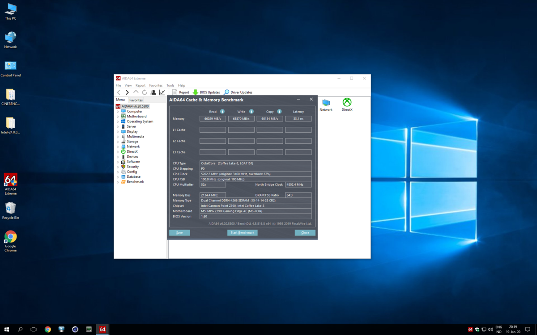The height and width of the screenshot is (335, 537).
Task: Select Motherboard in the tree
Action: (136, 116)
